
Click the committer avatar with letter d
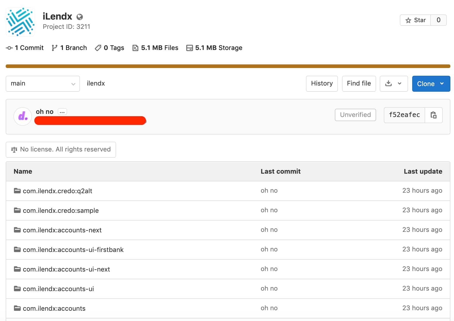pos(23,116)
